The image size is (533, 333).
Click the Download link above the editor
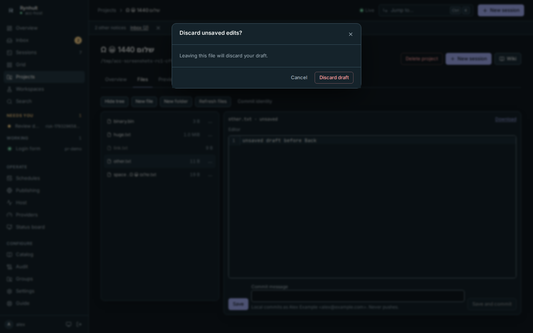click(506, 120)
